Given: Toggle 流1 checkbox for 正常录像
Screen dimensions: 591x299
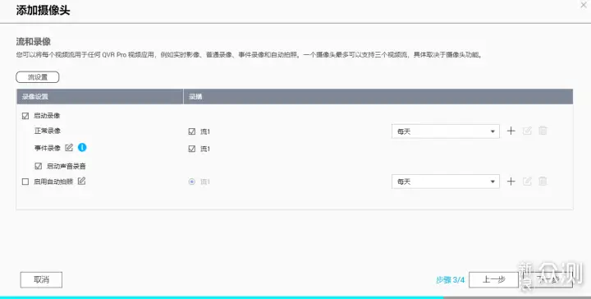Looking at the screenshot, I should click(x=192, y=131).
